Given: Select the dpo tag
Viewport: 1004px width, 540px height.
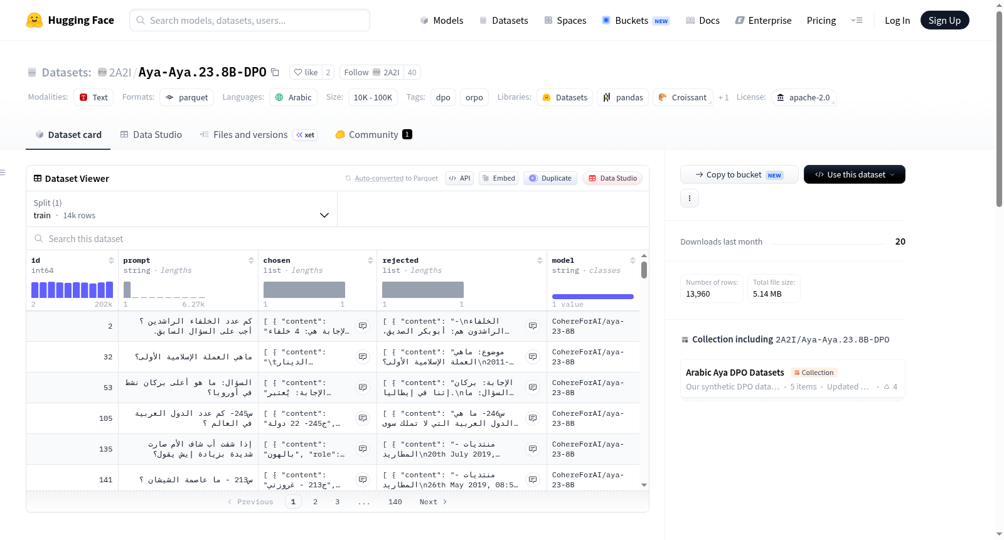Looking at the screenshot, I should point(443,97).
